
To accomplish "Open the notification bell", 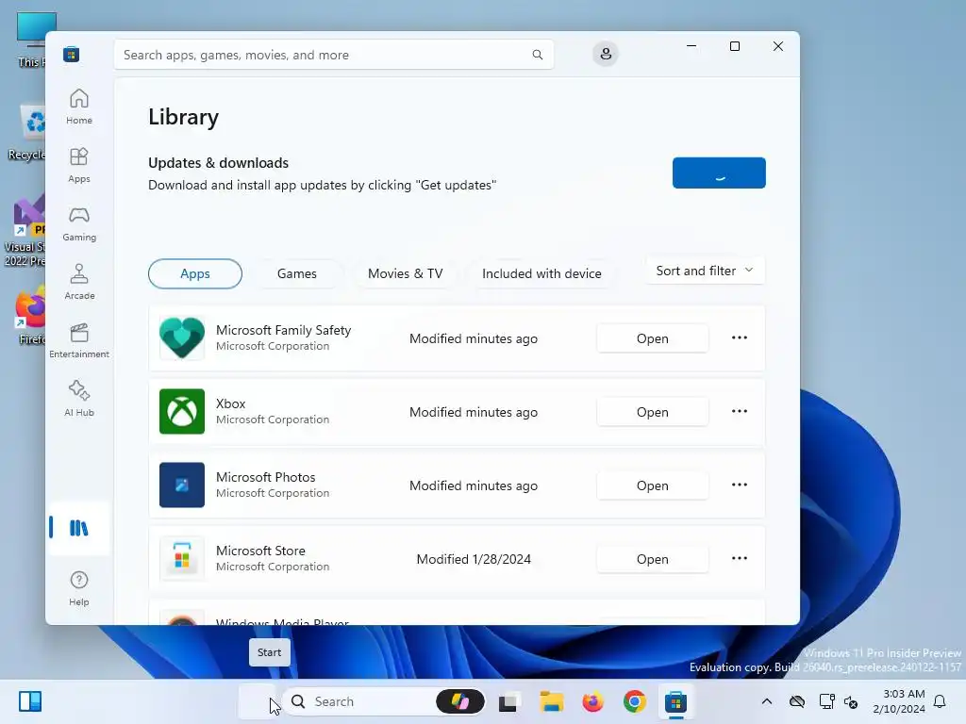I will [940, 701].
